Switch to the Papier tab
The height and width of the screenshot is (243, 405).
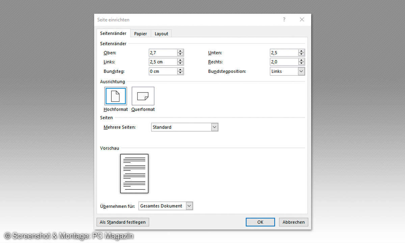tap(140, 33)
